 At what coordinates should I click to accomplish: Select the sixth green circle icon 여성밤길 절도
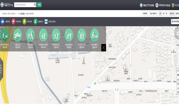coord(69,35)
